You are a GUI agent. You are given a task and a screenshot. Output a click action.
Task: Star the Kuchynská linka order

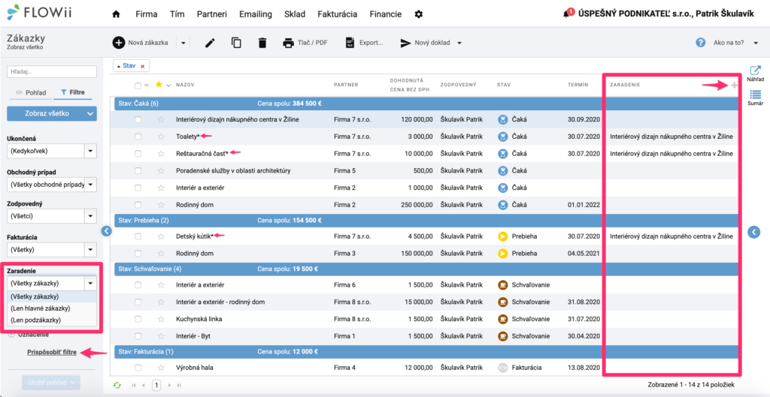pyautogui.click(x=161, y=319)
